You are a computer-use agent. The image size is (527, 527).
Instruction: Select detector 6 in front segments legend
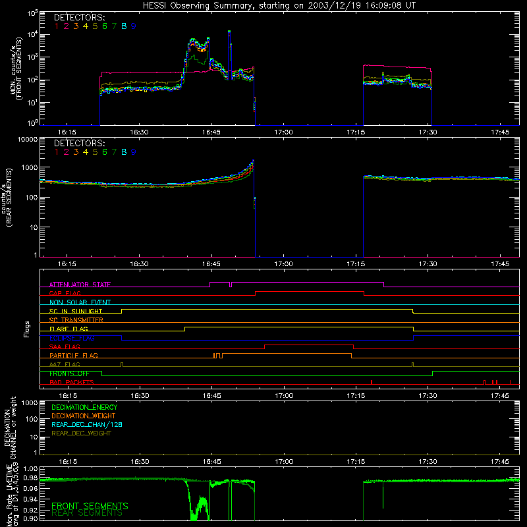point(105,26)
